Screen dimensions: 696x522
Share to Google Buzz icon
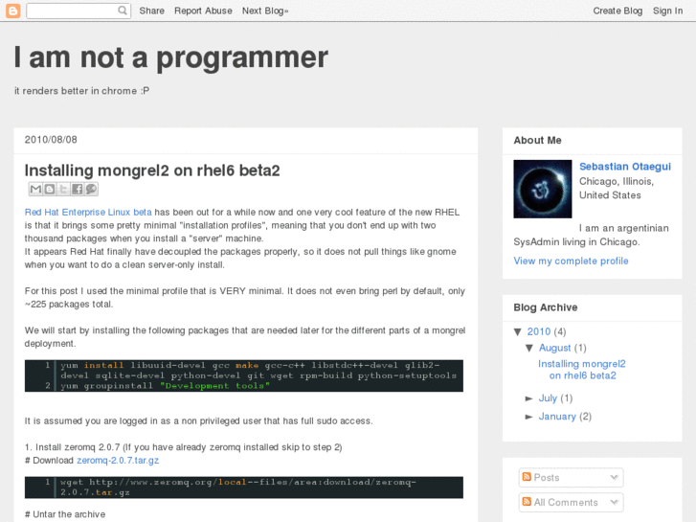[92, 190]
